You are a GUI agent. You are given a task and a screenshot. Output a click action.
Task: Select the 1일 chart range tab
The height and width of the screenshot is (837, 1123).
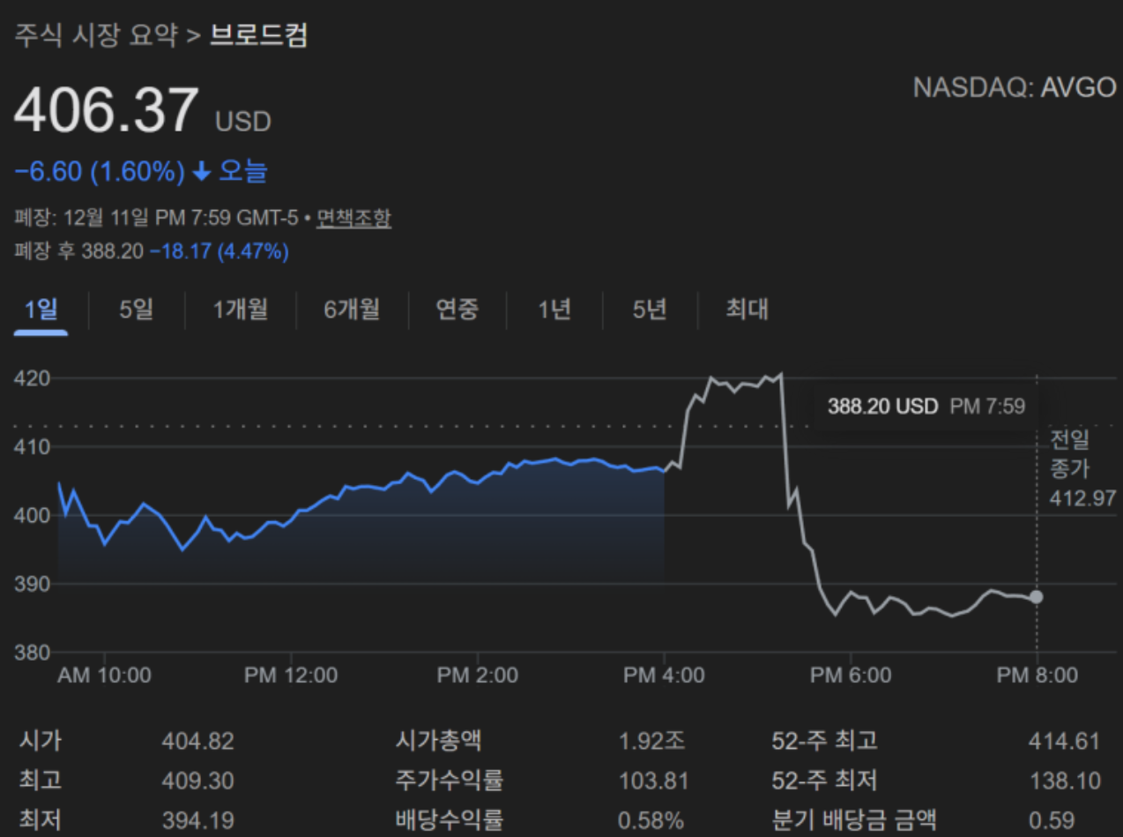(x=41, y=310)
